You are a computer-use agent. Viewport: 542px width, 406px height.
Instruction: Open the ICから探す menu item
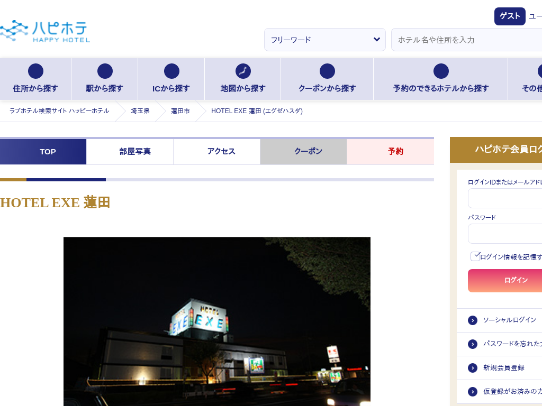(171, 79)
